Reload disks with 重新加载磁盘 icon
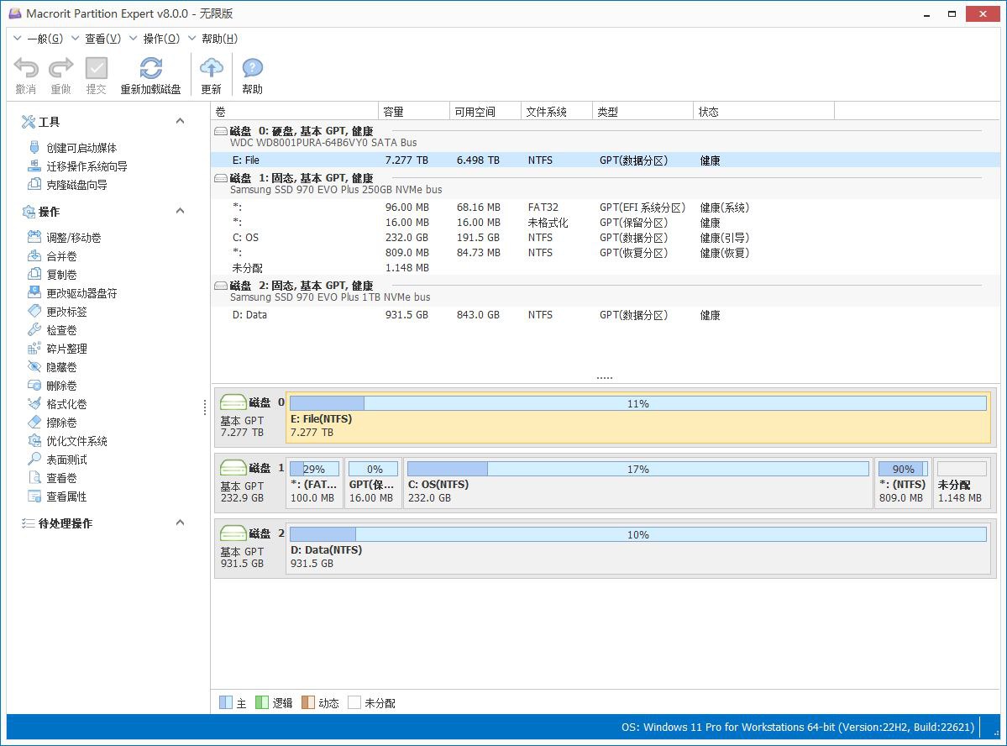 tap(151, 67)
